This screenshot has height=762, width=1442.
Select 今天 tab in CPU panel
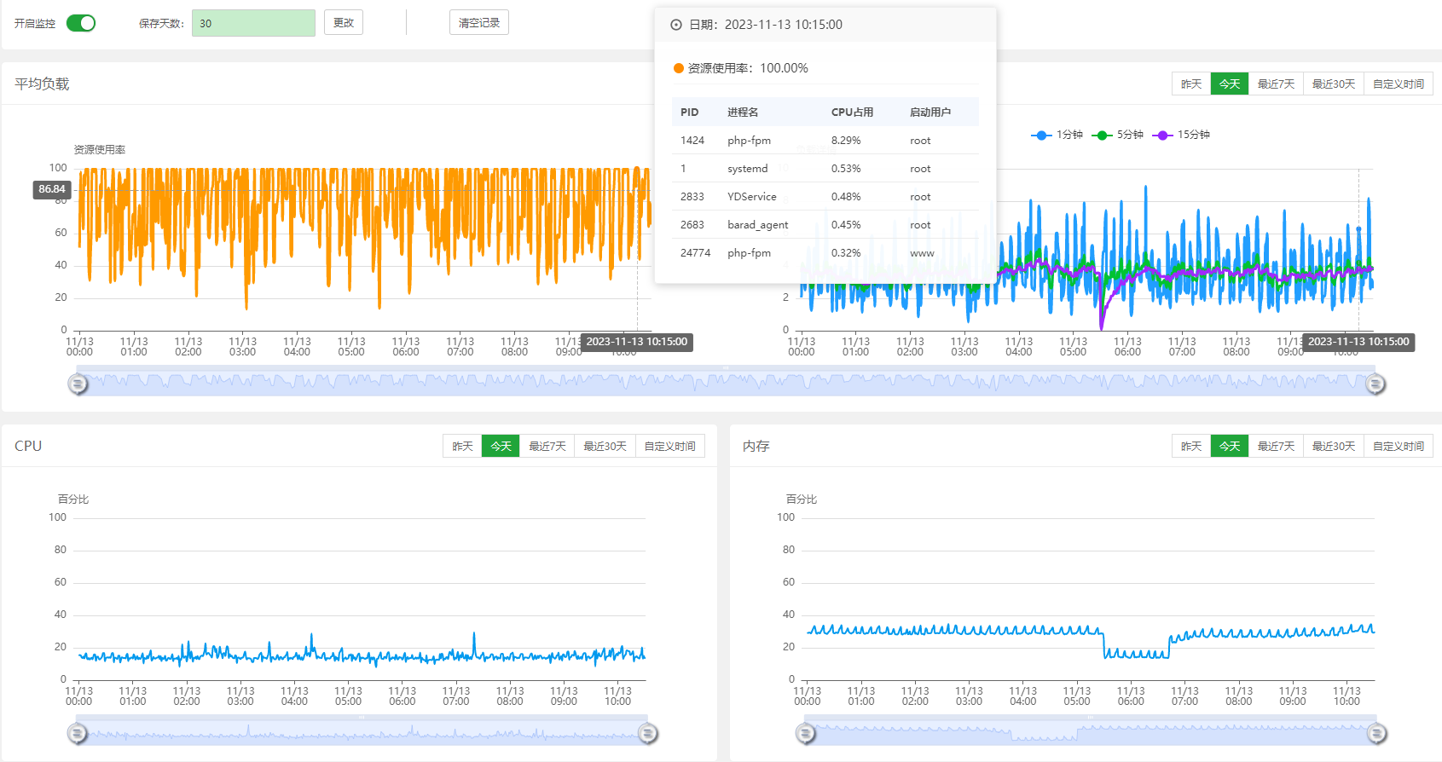pyautogui.click(x=501, y=446)
